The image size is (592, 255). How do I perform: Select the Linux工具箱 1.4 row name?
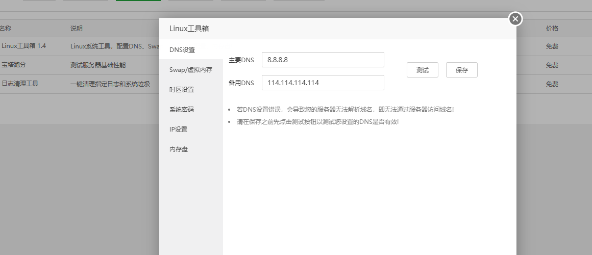coord(23,45)
